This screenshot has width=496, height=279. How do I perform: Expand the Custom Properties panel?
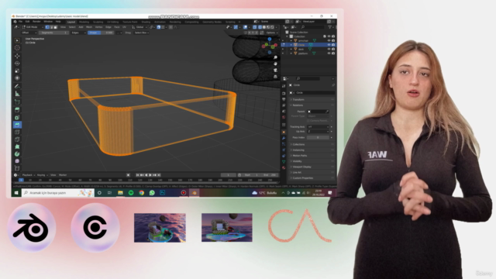pyautogui.click(x=312, y=178)
